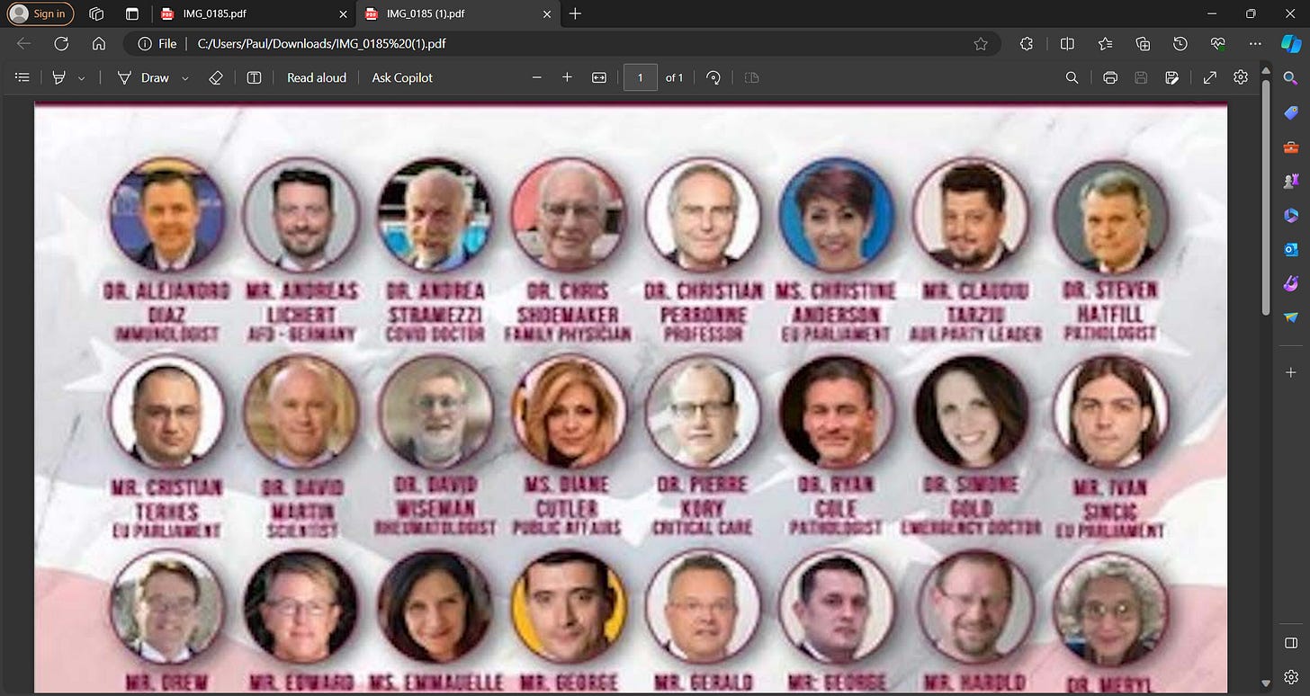Viewport: 1310px width, 696px height.
Task: Open the PDF table of contents panel
Action: tap(22, 78)
